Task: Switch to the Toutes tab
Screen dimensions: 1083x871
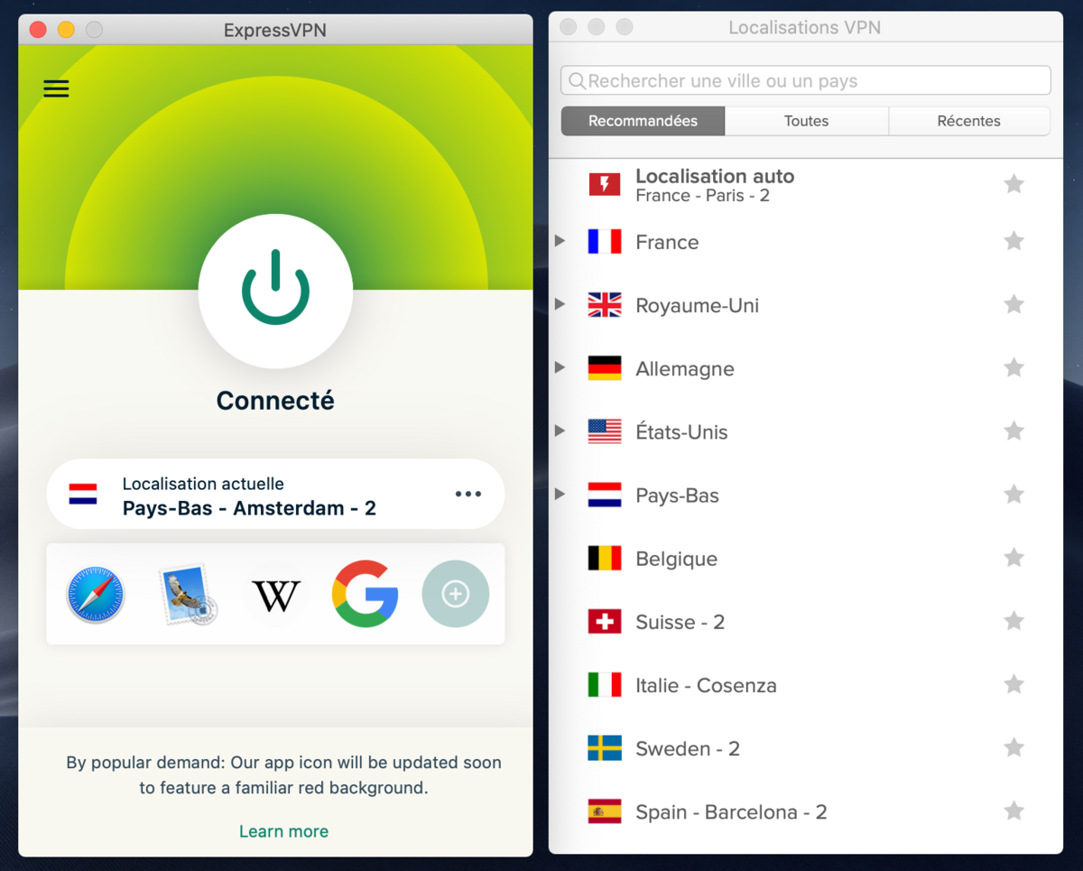Action: coord(806,121)
